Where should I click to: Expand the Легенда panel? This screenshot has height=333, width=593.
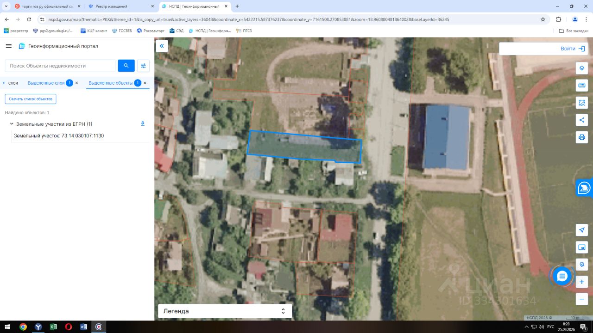(x=225, y=311)
